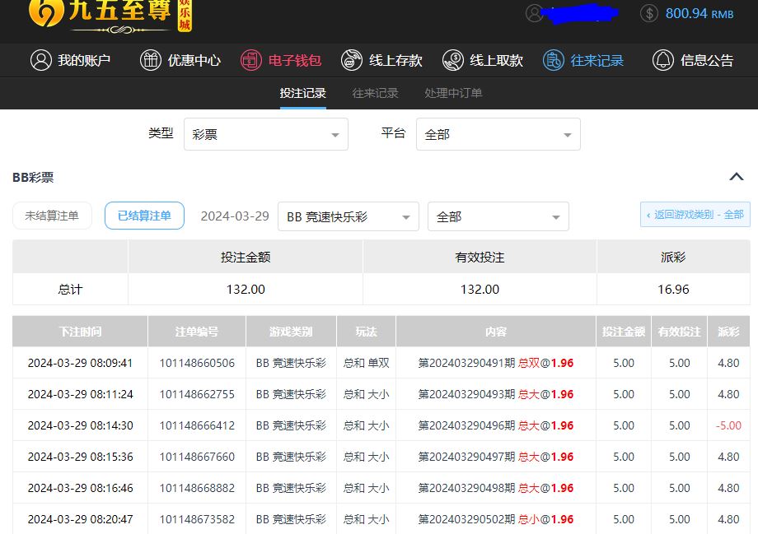Click bet number 101148668882
758x534 pixels.
[197, 488]
